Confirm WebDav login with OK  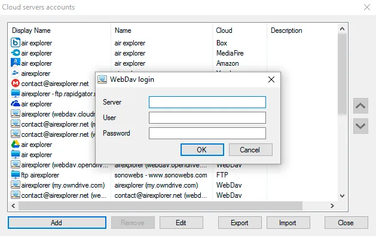202,150
